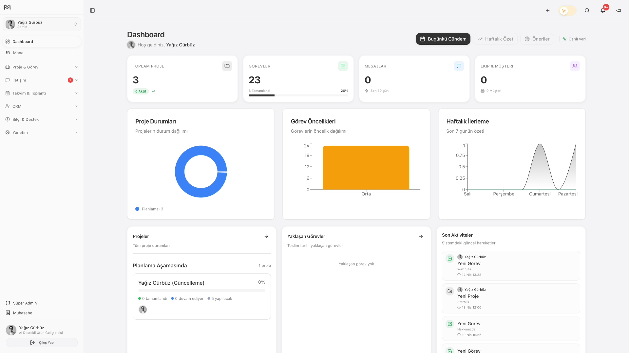Open Süper Admin link
Image resolution: width=629 pixels, height=353 pixels.
pos(25,303)
